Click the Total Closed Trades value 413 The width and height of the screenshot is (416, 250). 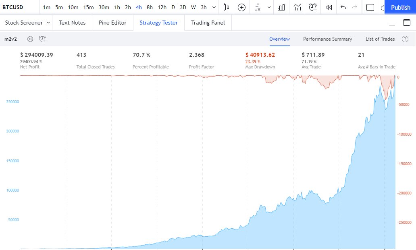coord(81,55)
